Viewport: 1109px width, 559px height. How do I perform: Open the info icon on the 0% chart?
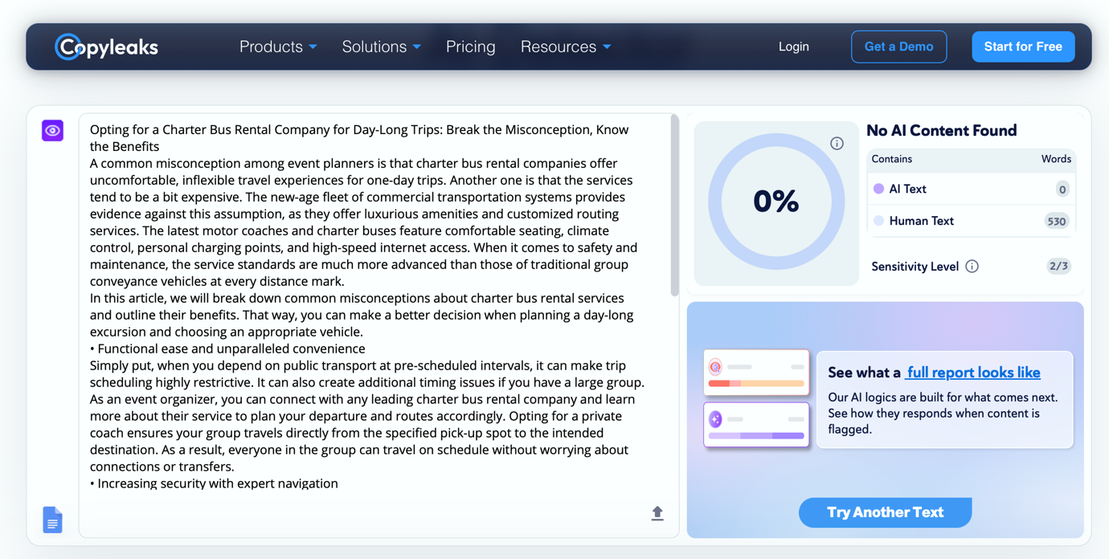point(837,143)
